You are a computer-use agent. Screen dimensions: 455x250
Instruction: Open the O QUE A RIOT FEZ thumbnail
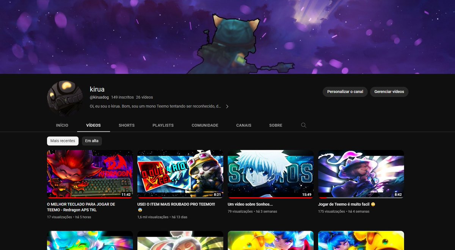[180, 174]
